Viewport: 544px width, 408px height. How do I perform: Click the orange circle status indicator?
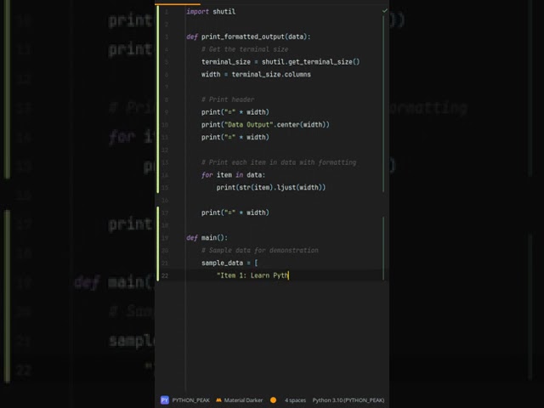tap(274, 400)
